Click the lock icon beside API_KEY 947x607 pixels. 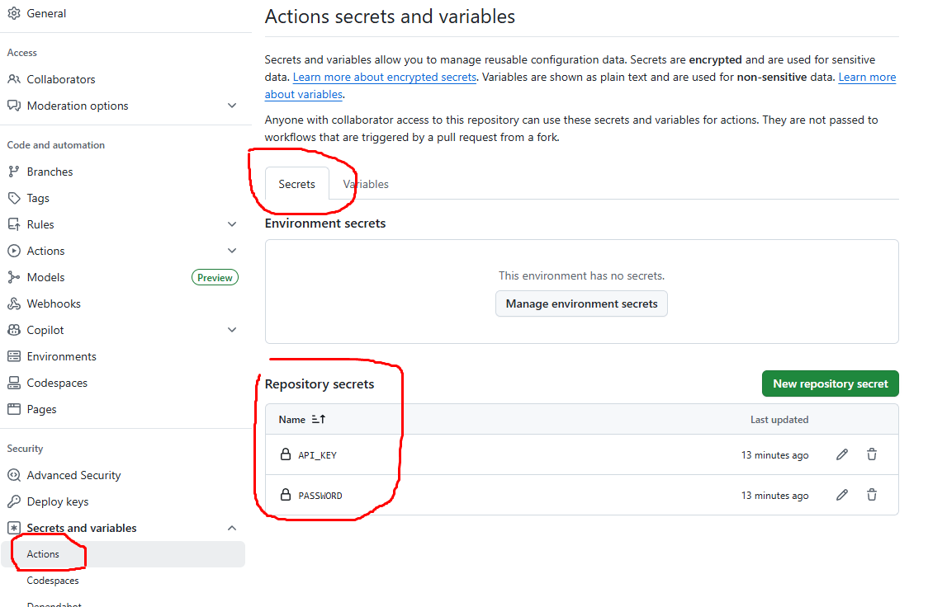[x=285, y=454]
